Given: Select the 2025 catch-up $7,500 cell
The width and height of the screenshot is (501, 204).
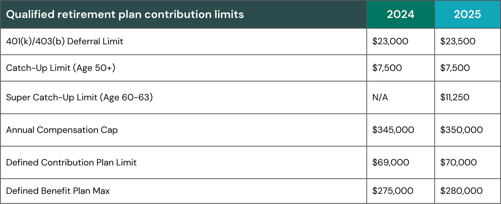Looking at the screenshot, I should coord(455,68).
